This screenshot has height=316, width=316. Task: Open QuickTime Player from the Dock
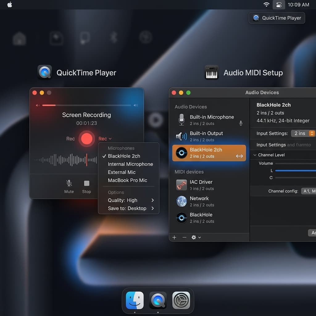coord(158,300)
